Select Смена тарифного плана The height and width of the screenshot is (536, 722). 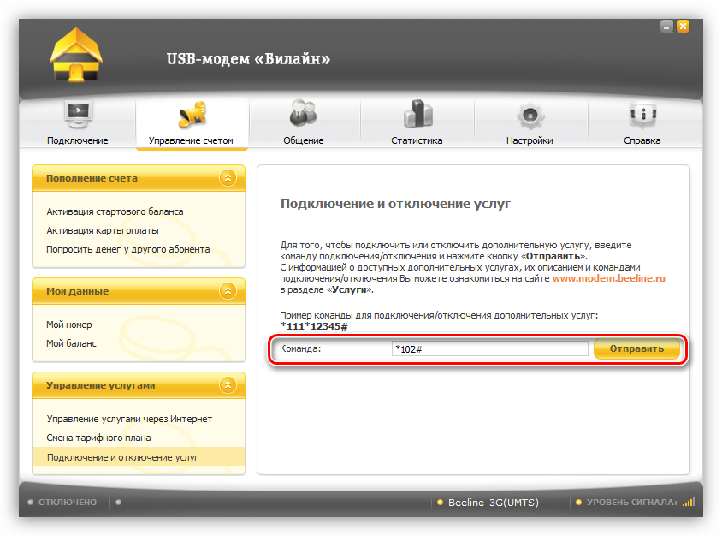98,438
